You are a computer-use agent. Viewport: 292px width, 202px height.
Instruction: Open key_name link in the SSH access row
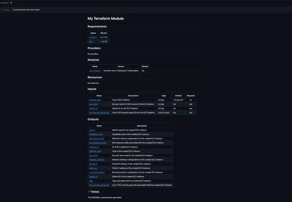93,104
